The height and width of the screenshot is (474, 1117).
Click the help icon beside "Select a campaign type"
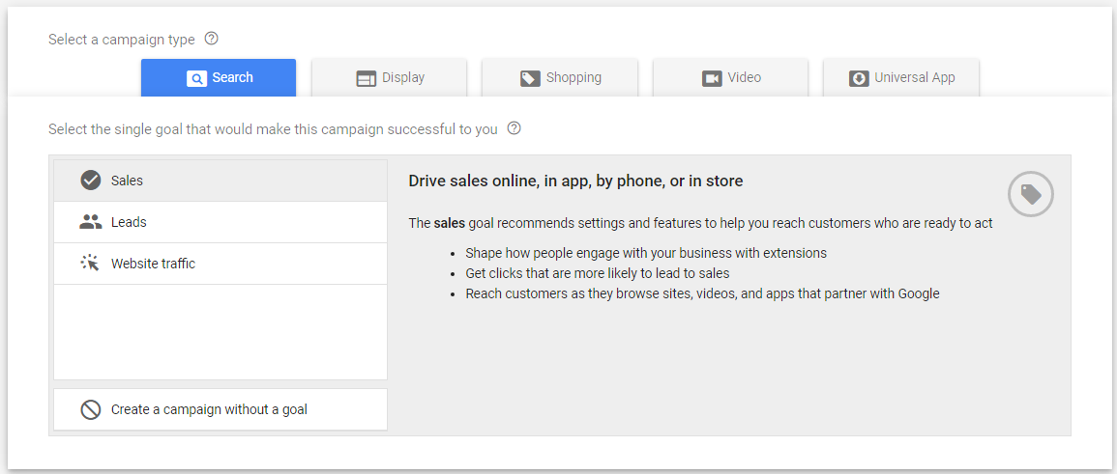coord(212,40)
